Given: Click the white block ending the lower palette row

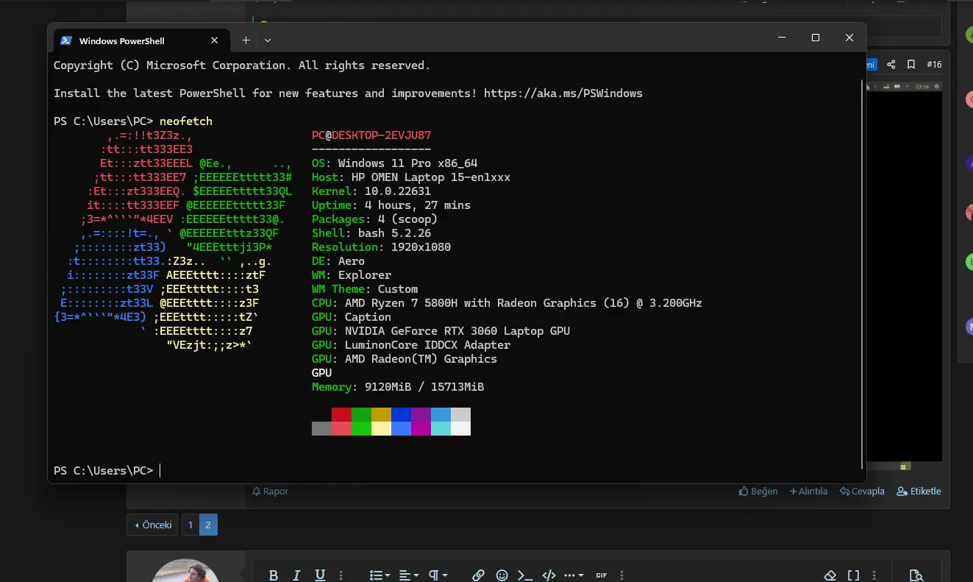Looking at the screenshot, I should coord(460,428).
